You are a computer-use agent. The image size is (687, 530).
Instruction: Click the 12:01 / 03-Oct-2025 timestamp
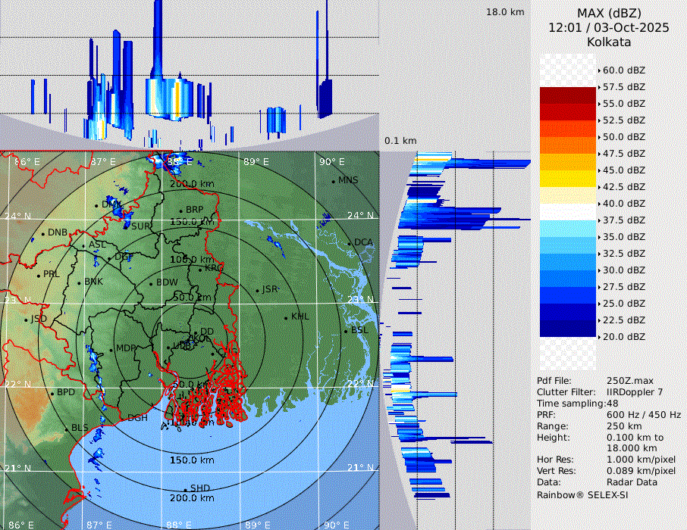click(x=609, y=27)
